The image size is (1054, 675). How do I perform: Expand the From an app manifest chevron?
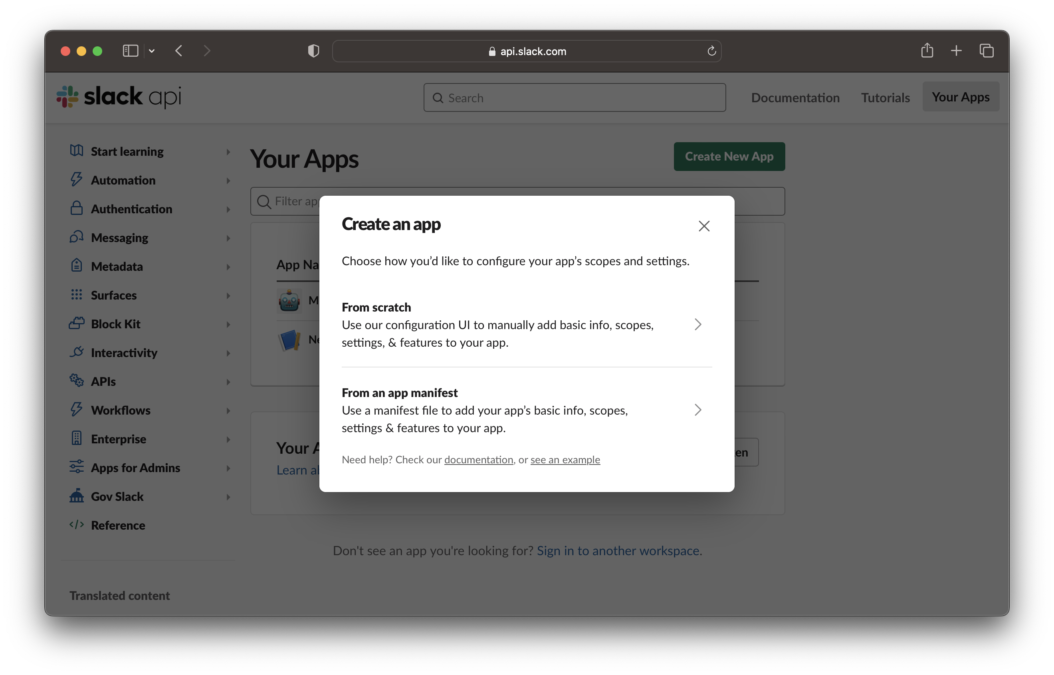click(x=698, y=409)
